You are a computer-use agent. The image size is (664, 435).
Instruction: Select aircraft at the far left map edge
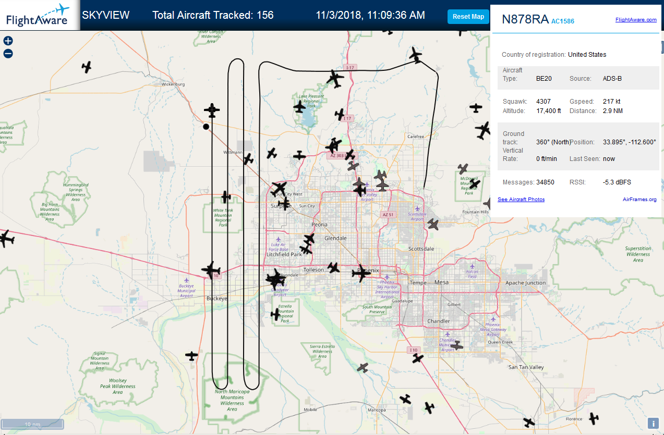click(6, 240)
